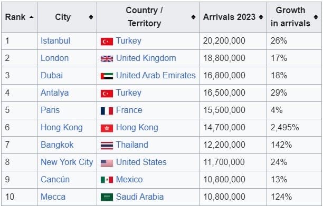Sort table by City column arrows

coord(91,17)
